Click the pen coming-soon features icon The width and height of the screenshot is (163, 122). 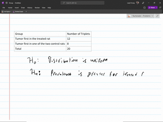click(143, 3)
